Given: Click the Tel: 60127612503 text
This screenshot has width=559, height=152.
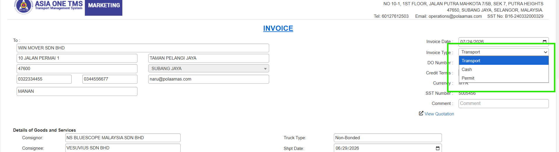Looking at the screenshot, I should tap(391, 16).
